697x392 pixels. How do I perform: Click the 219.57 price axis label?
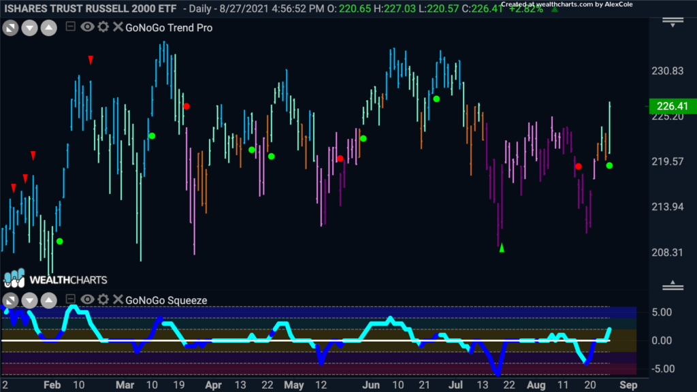tap(667, 162)
